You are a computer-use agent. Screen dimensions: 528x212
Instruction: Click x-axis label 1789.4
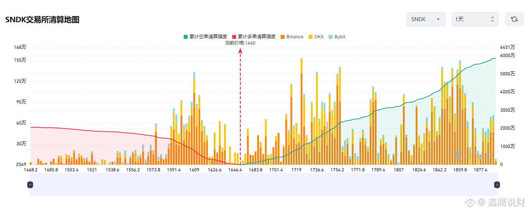point(378,170)
